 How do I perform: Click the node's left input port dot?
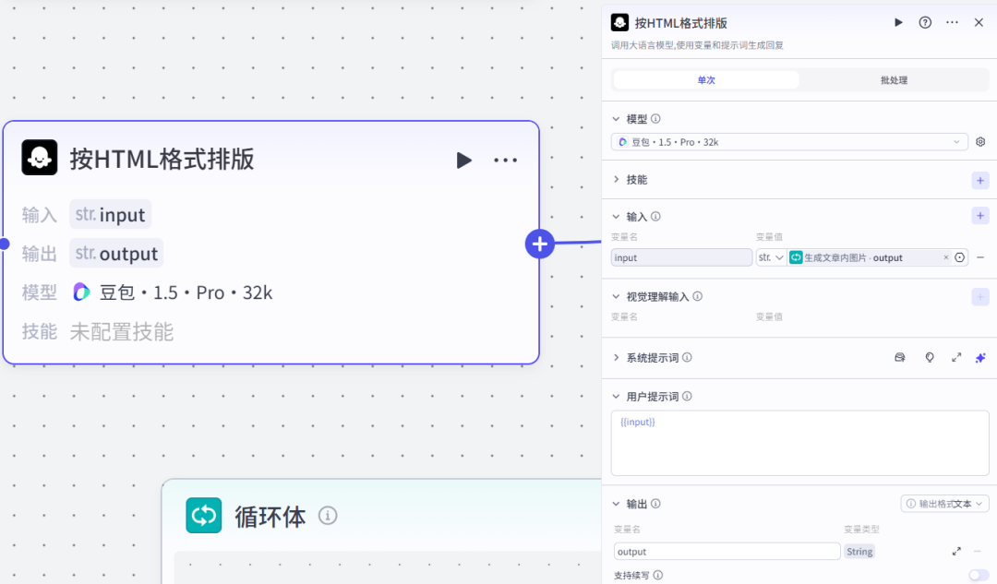pyautogui.click(x=3, y=244)
